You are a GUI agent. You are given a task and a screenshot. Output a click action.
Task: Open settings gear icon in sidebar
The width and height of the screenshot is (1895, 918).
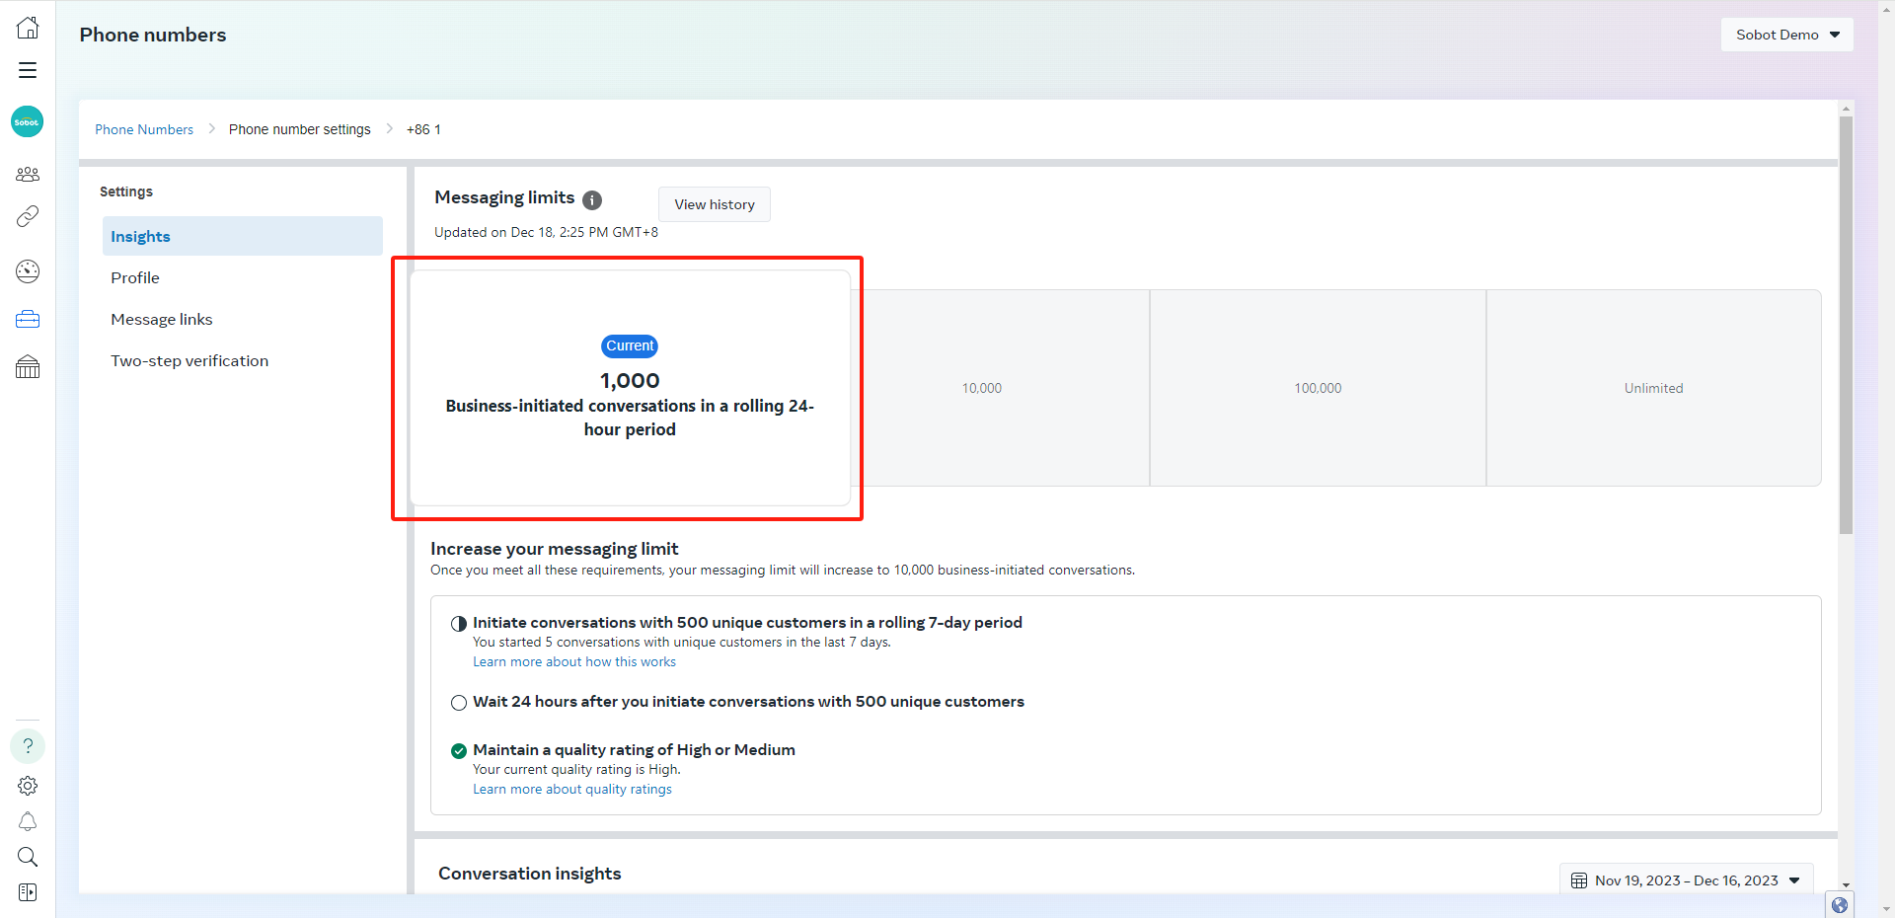click(x=28, y=786)
